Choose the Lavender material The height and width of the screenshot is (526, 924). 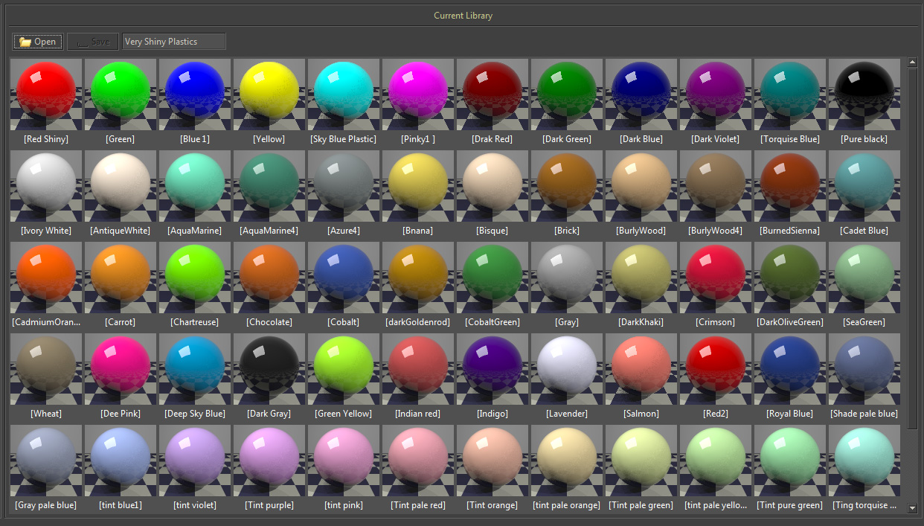coord(567,369)
